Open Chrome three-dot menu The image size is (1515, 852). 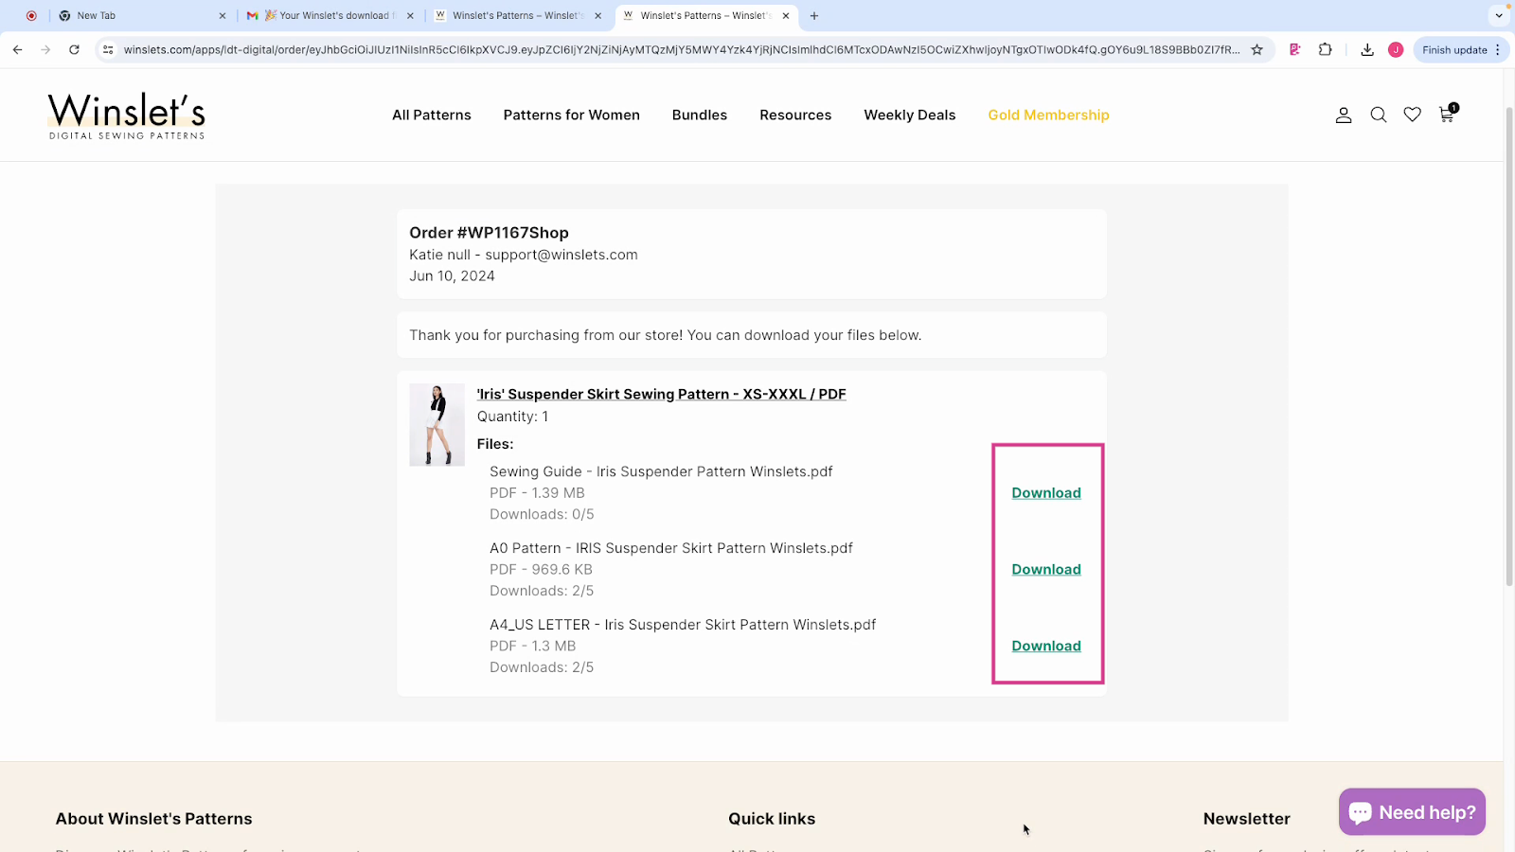(x=1498, y=50)
